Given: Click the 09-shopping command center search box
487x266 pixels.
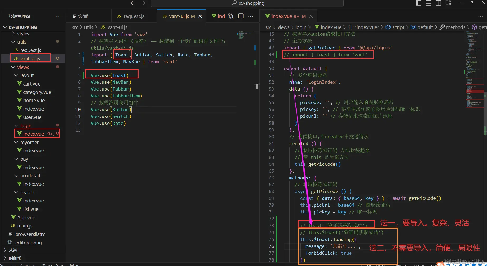Looking at the screenshot, I should click(247, 3).
